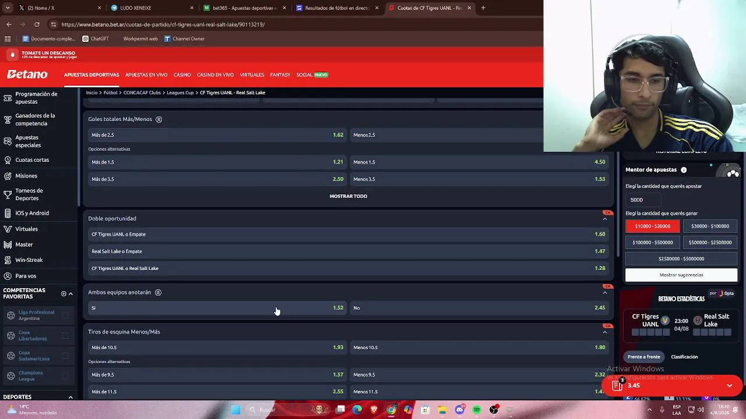Click Mostrar Todo under goal totals
The width and height of the screenshot is (746, 419).
click(349, 196)
